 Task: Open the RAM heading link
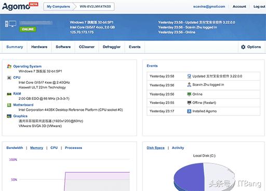pos(17,94)
